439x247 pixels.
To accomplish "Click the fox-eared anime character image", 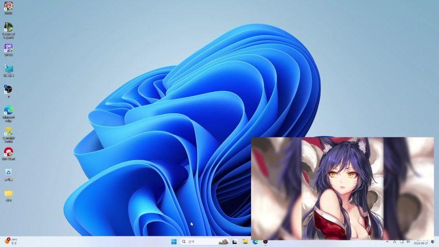I will click(x=342, y=188).
